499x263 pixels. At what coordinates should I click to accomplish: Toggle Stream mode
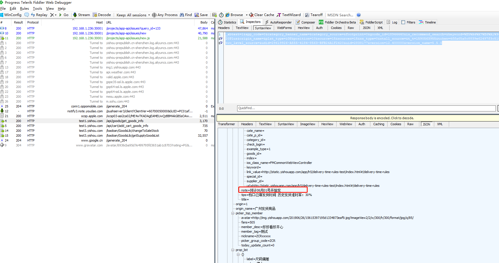81,15
